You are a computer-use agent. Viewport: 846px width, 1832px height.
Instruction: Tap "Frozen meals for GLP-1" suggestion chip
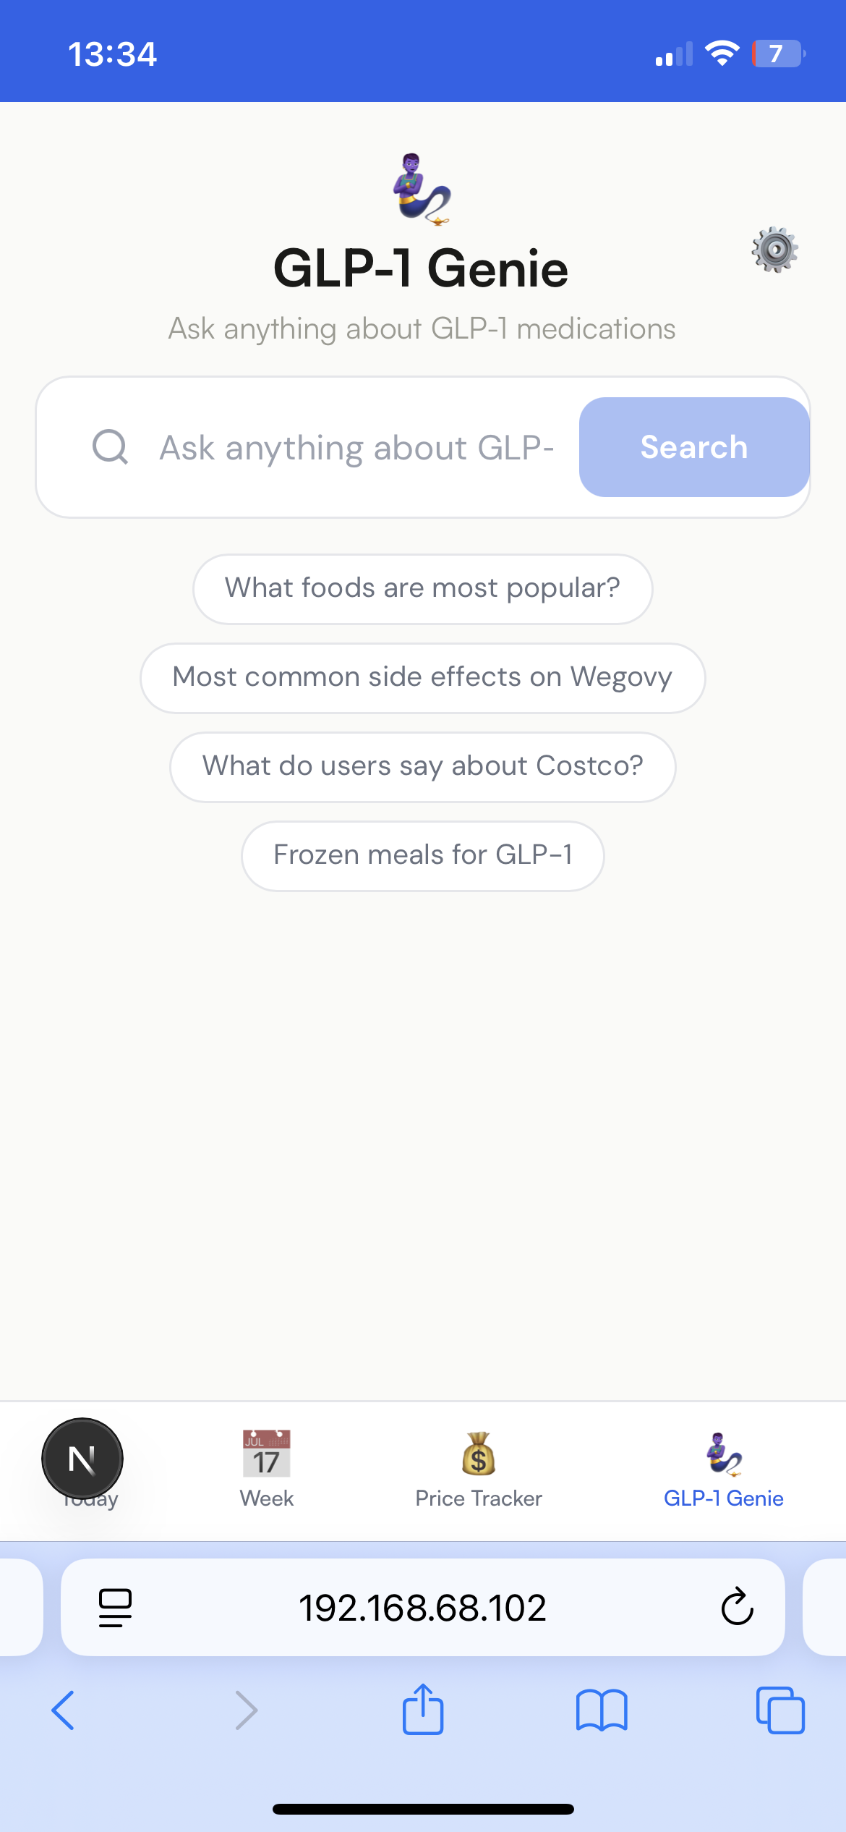(422, 855)
